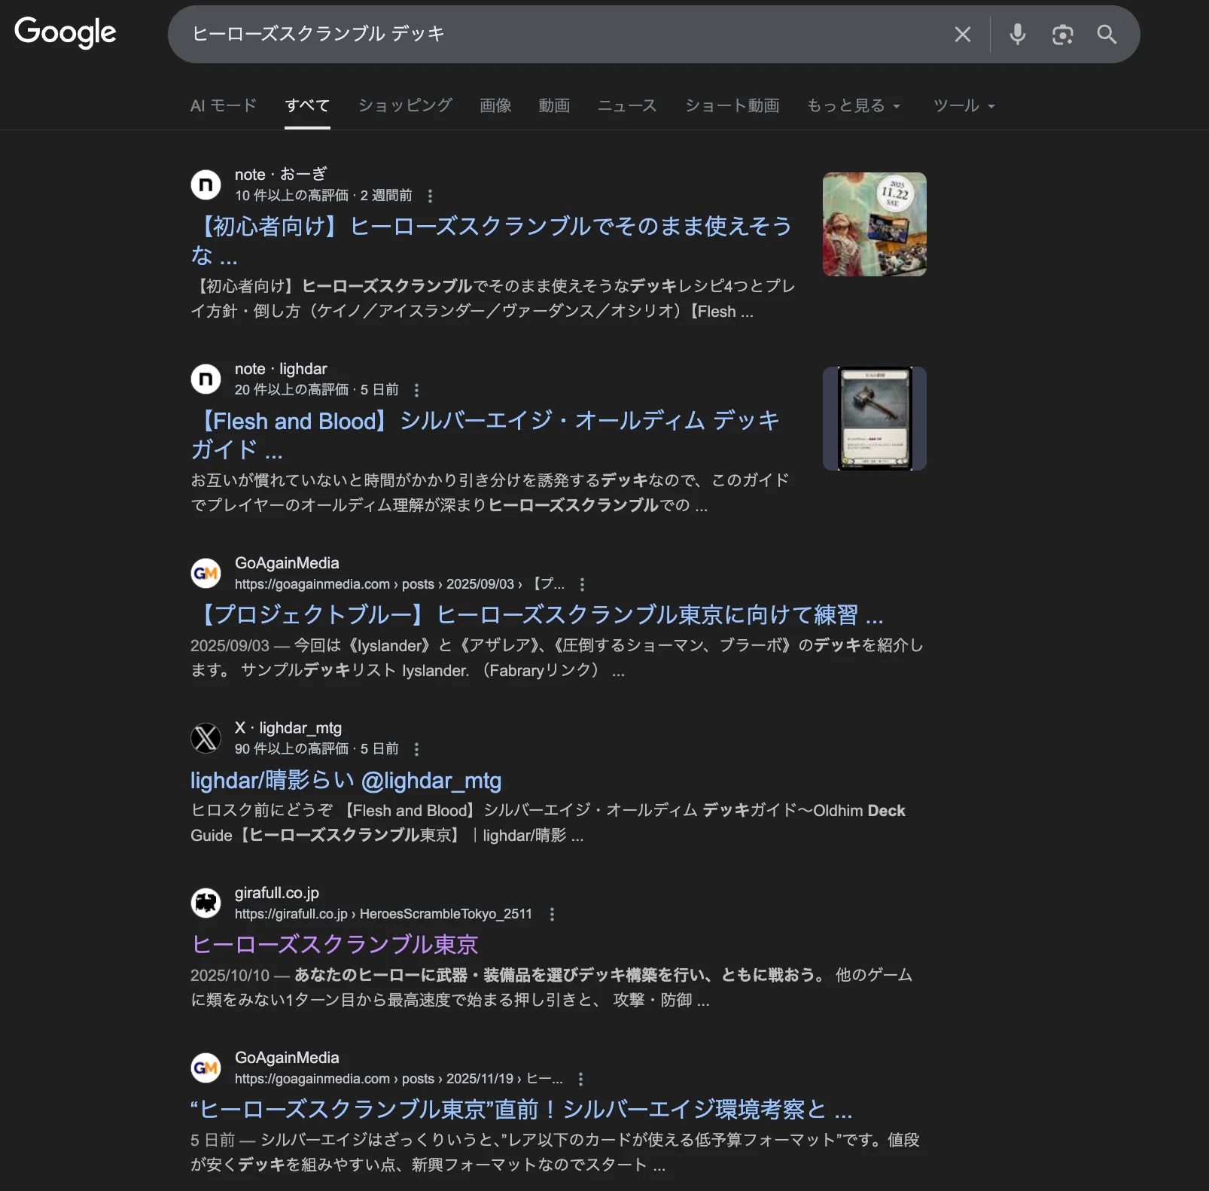Click the magnifying glass search icon
This screenshot has height=1191, width=1209.
pyautogui.click(x=1107, y=34)
